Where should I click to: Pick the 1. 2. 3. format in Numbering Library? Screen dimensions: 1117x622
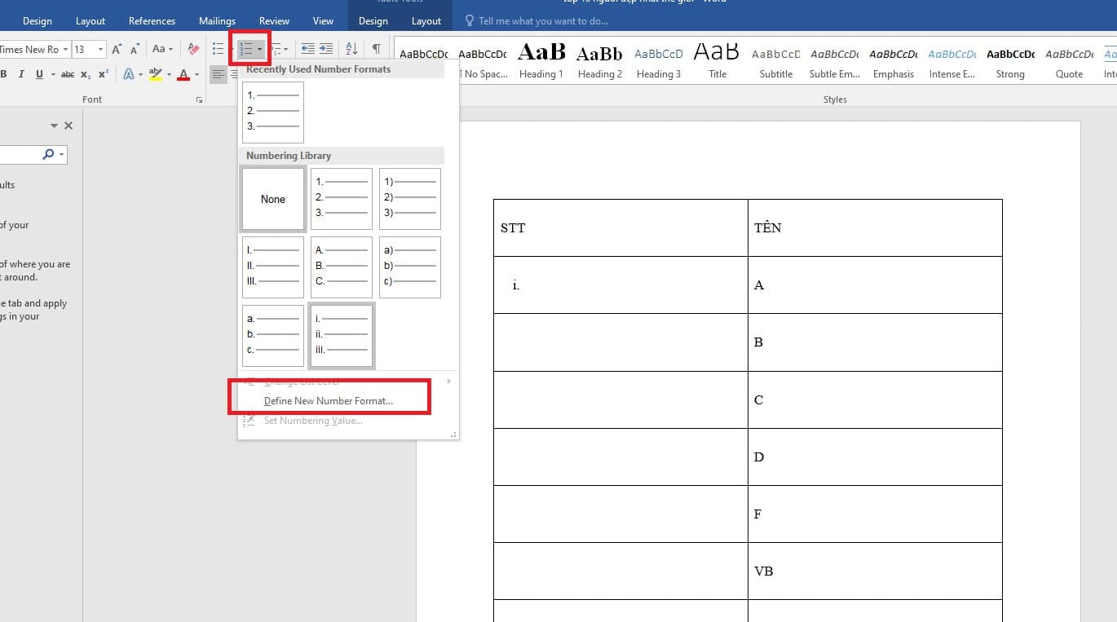342,199
